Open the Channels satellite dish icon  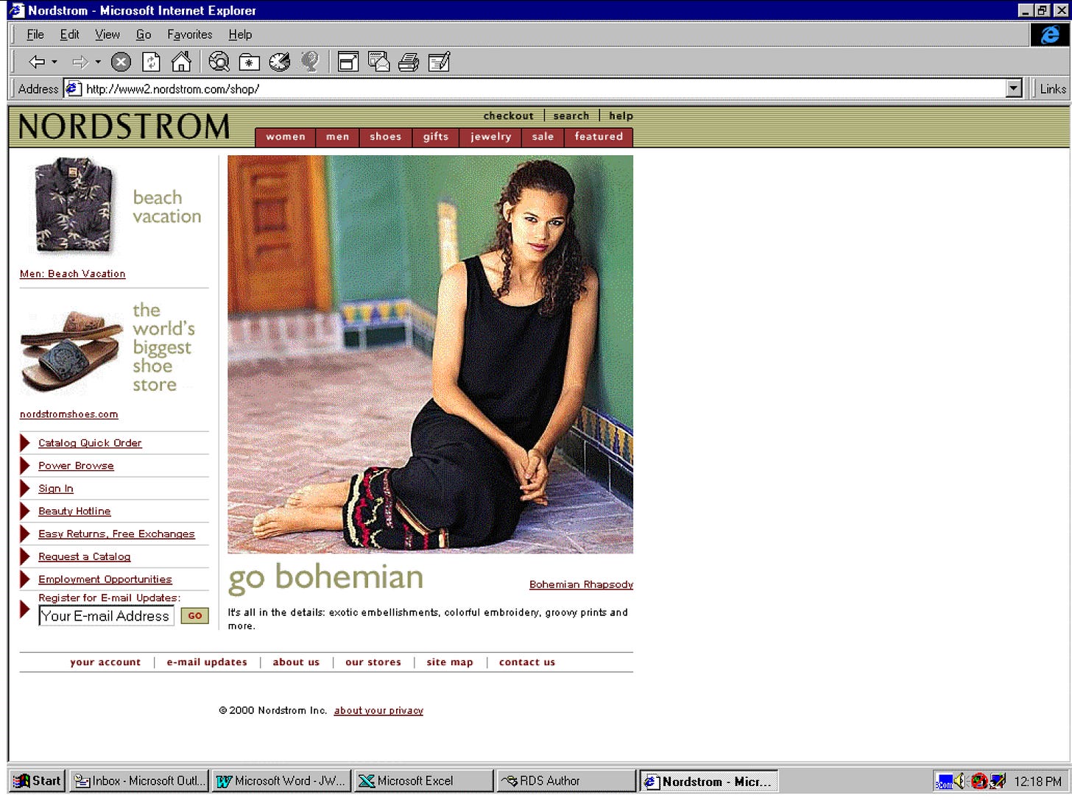pos(310,62)
